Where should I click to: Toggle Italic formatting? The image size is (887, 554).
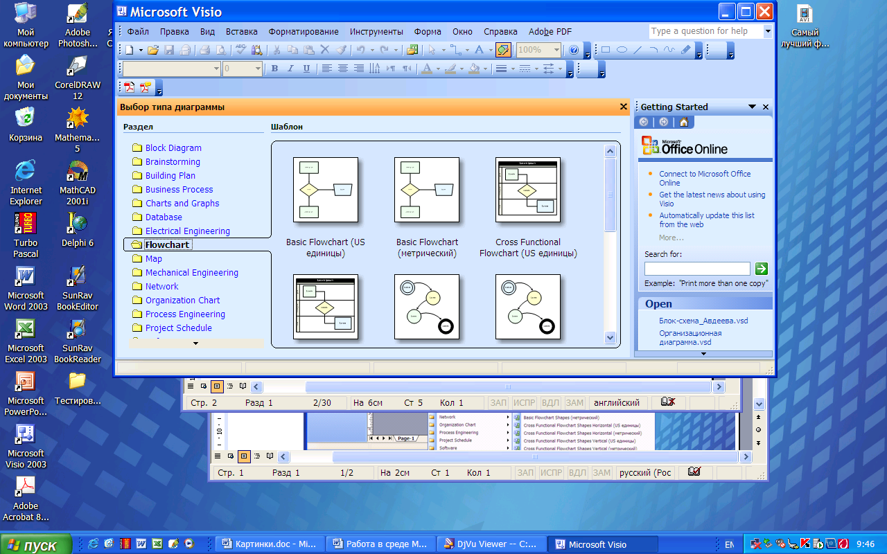290,69
